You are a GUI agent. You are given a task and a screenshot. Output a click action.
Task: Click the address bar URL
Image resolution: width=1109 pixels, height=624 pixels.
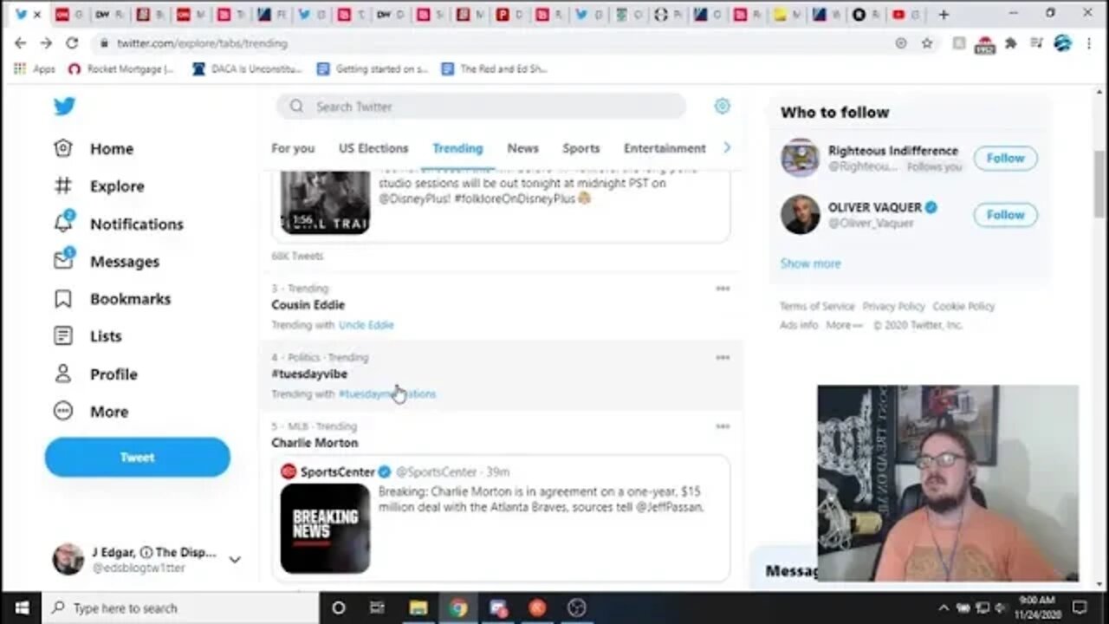click(x=202, y=43)
